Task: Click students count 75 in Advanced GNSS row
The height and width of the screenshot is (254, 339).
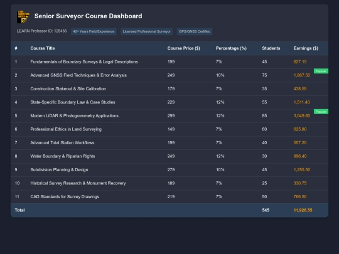Action: pos(264,75)
